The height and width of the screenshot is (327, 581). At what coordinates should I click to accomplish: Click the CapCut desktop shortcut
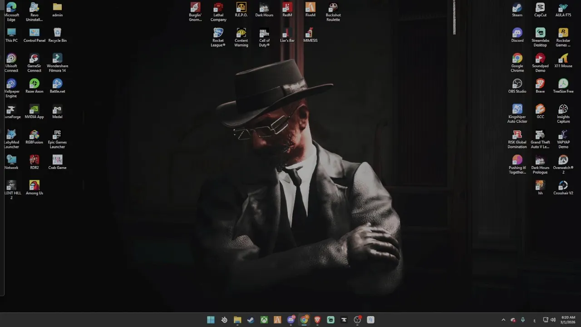pos(540,10)
